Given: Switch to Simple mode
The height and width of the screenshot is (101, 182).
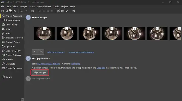Looking at the screenshot, I should click(x=7, y=77).
